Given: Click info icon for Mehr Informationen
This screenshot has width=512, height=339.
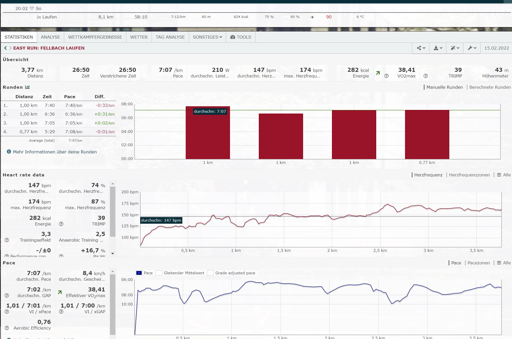Looking at the screenshot, I should 9,152.
